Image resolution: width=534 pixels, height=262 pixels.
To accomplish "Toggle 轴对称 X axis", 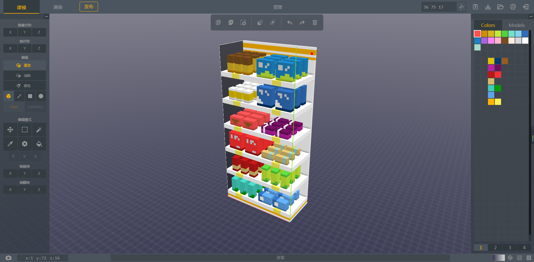I will [x=10, y=48].
